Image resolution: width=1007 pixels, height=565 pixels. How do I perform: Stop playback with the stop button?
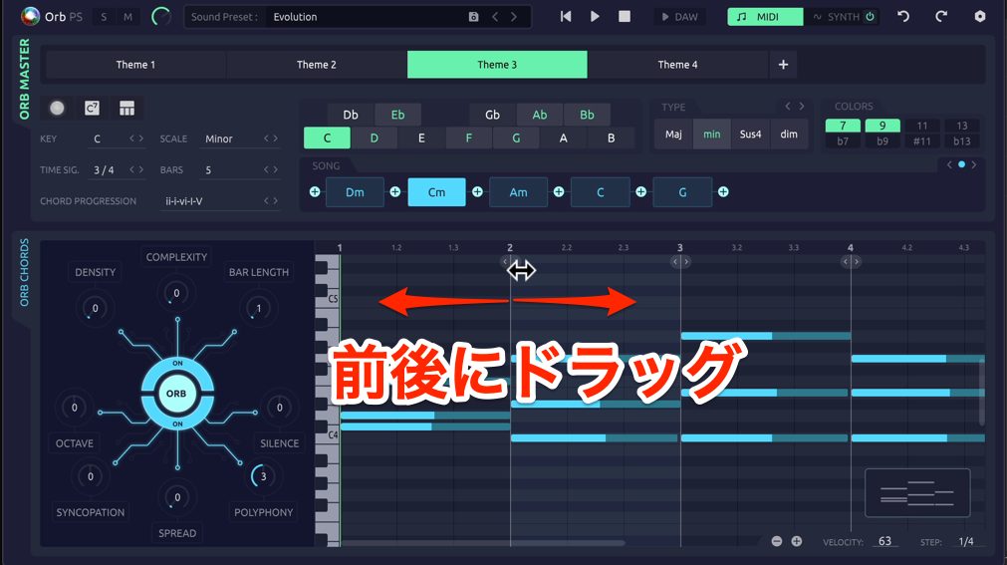(x=625, y=17)
